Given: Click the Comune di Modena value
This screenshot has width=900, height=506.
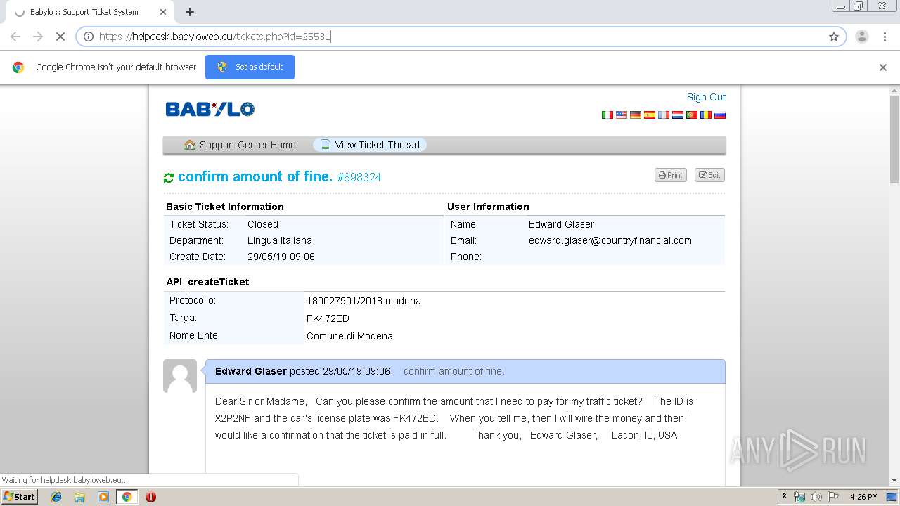Looking at the screenshot, I should pos(349,336).
